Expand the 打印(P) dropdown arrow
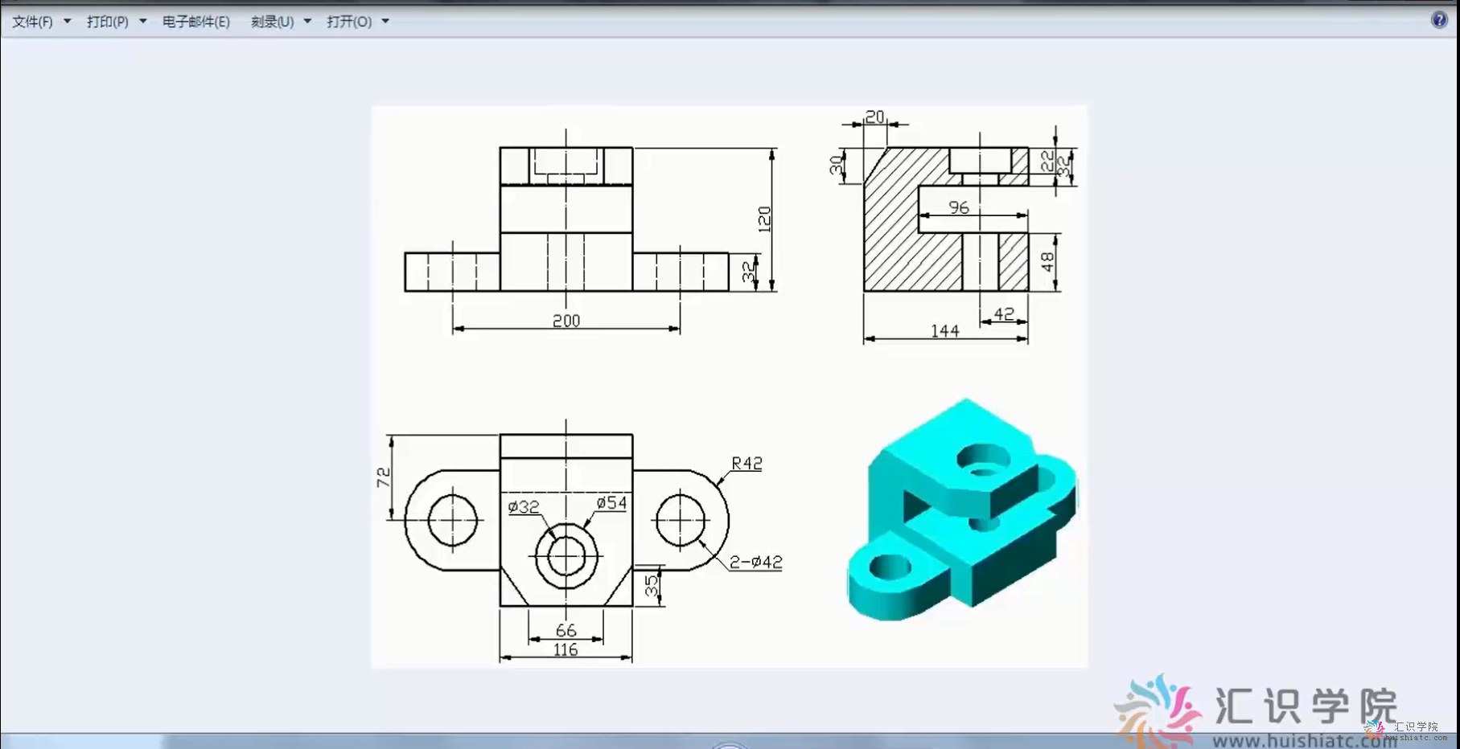 [143, 22]
